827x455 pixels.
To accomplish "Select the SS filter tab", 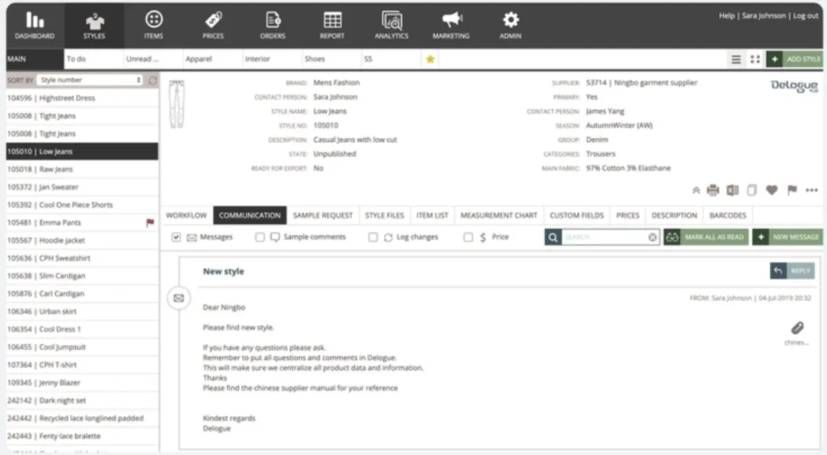I will tap(390, 59).
